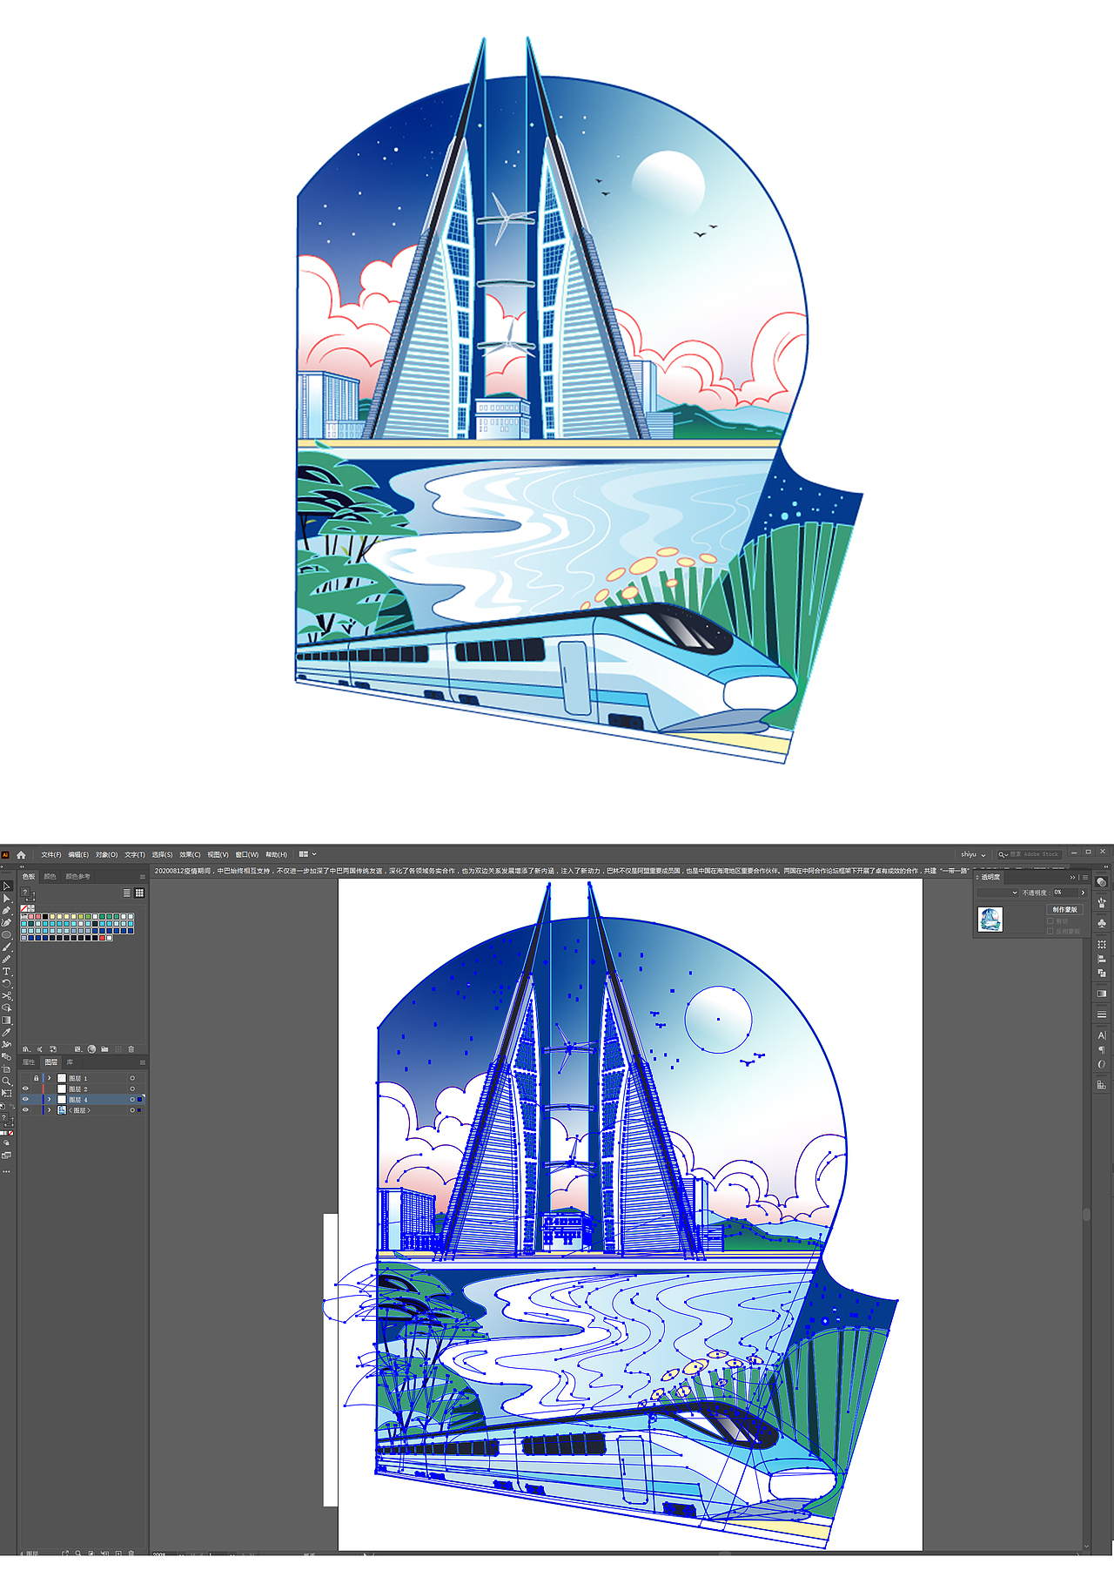Toggle visibility of the <图层> row
1114x1577 pixels.
click(x=25, y=1109)
